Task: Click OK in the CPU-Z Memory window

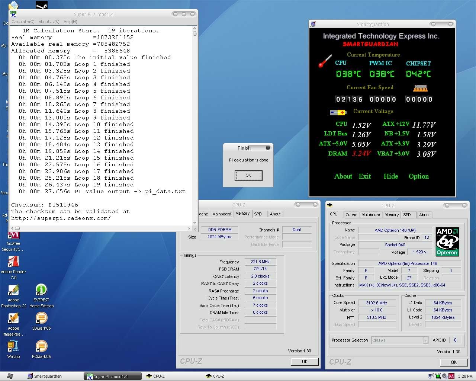Action: point(305,362)
